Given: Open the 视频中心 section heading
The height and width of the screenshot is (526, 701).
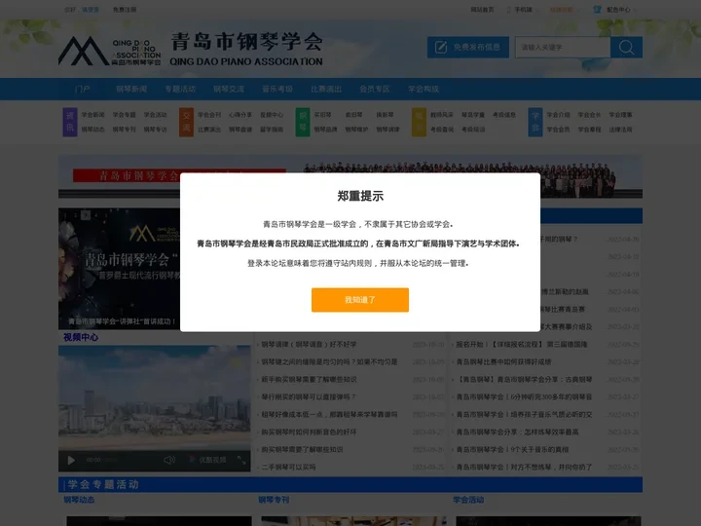Looking at the screenshot, I should [81, 337].
